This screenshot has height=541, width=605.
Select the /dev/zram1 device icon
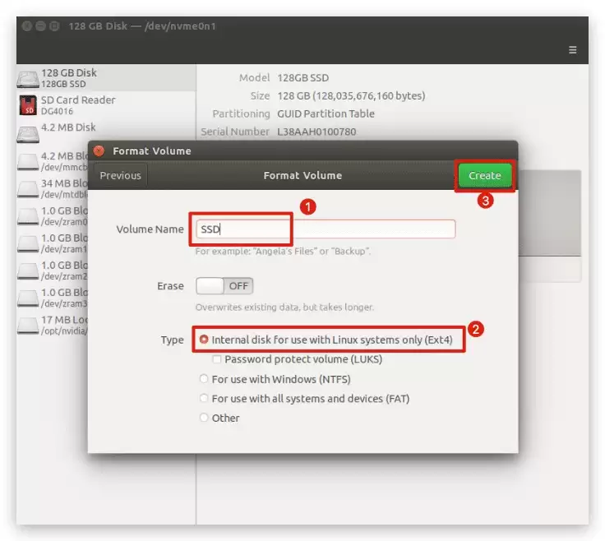point(28,243)
